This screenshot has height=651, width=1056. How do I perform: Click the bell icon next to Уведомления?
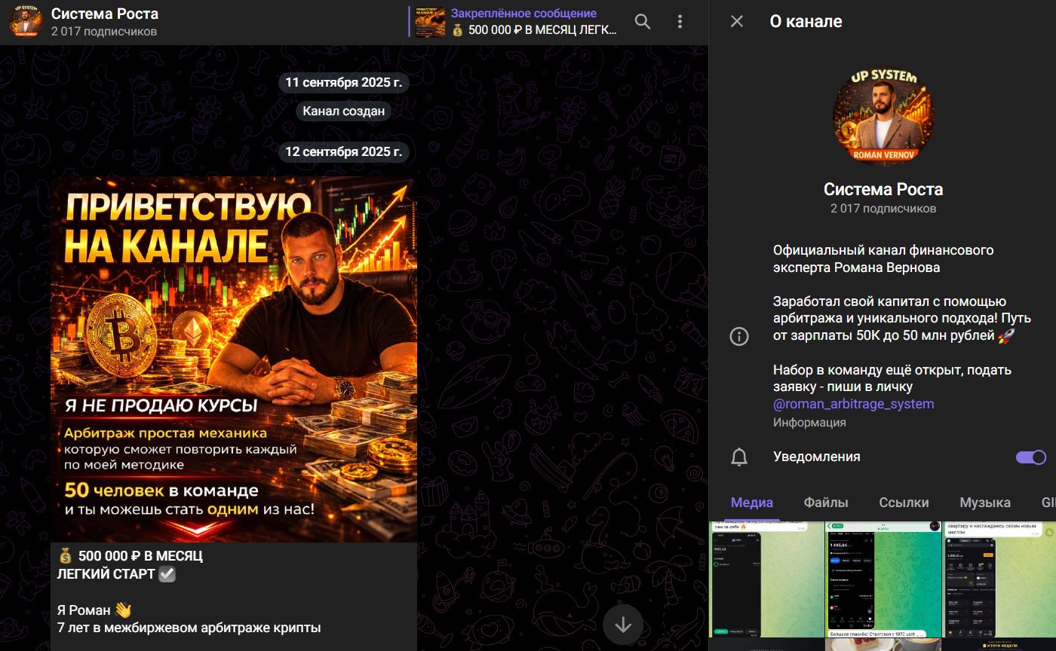coord(739,457)
